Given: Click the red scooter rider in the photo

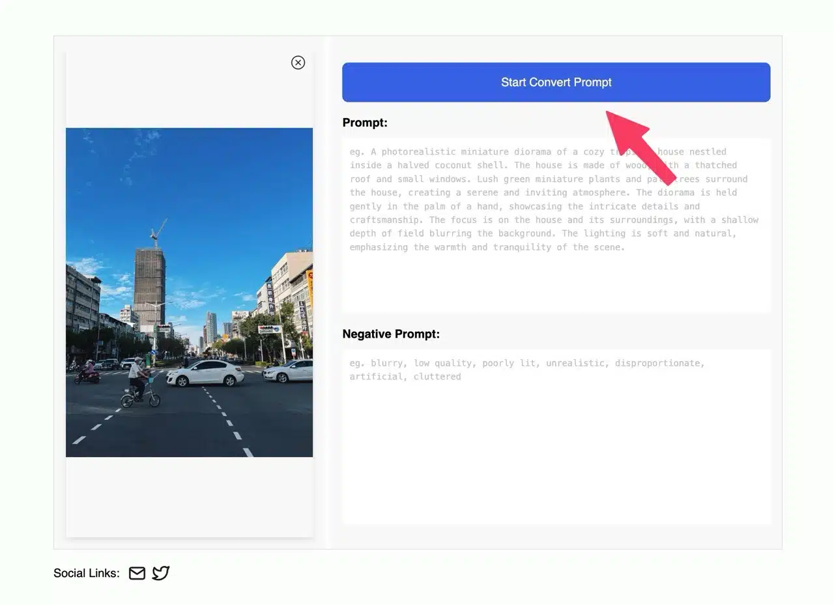Looking at the screenshot, I should tap(87, 372).
